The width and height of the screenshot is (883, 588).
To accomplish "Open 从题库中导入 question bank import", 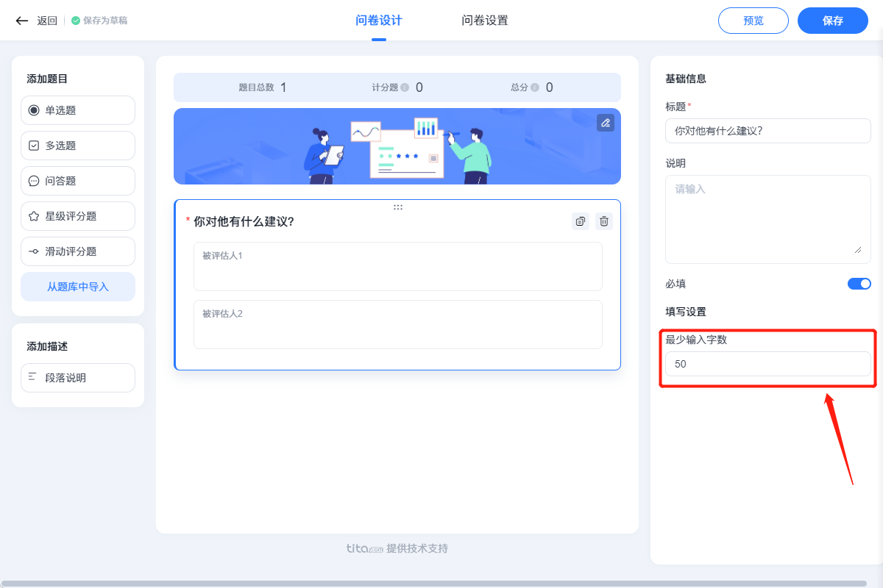I will point(77,287).
